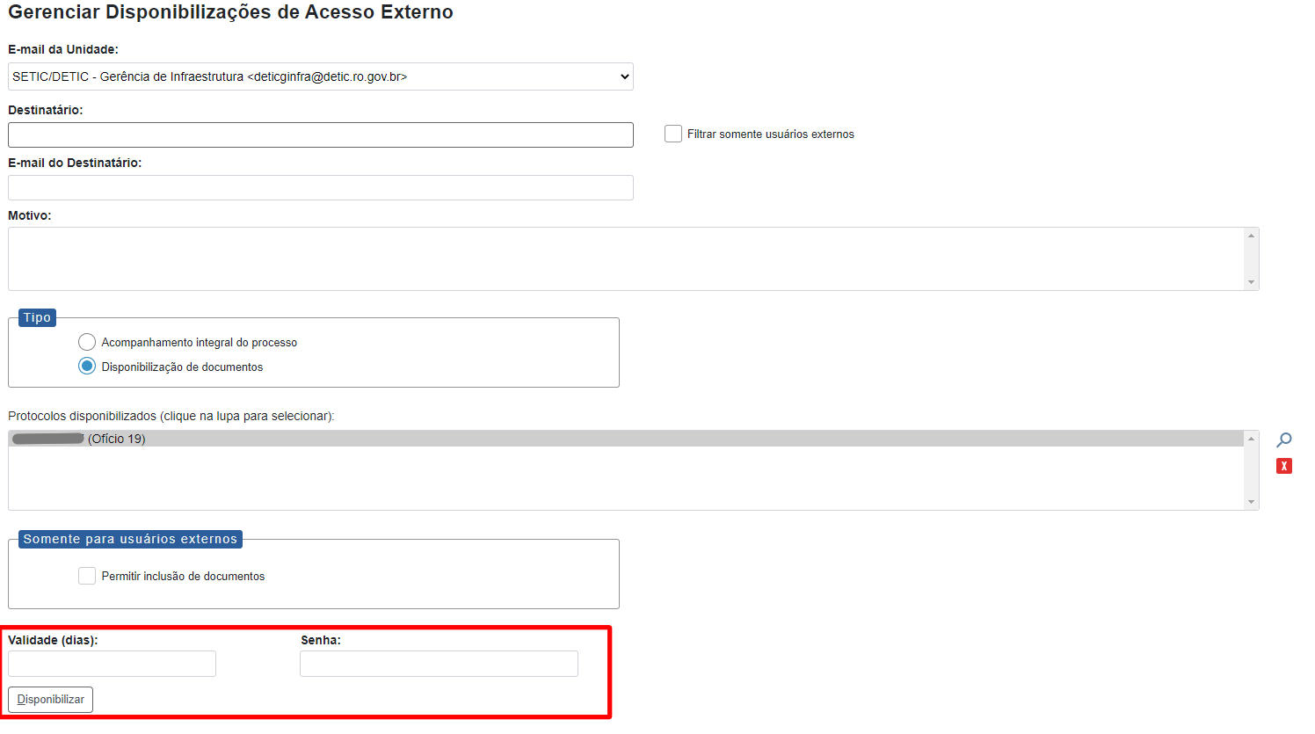Remove selected protocol with the red X icon
The image size is (1315, 734).
tap(1284, 466)
